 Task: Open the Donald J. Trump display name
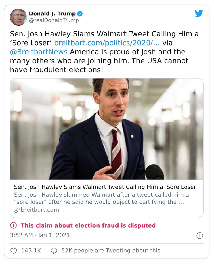click(52, 13)
